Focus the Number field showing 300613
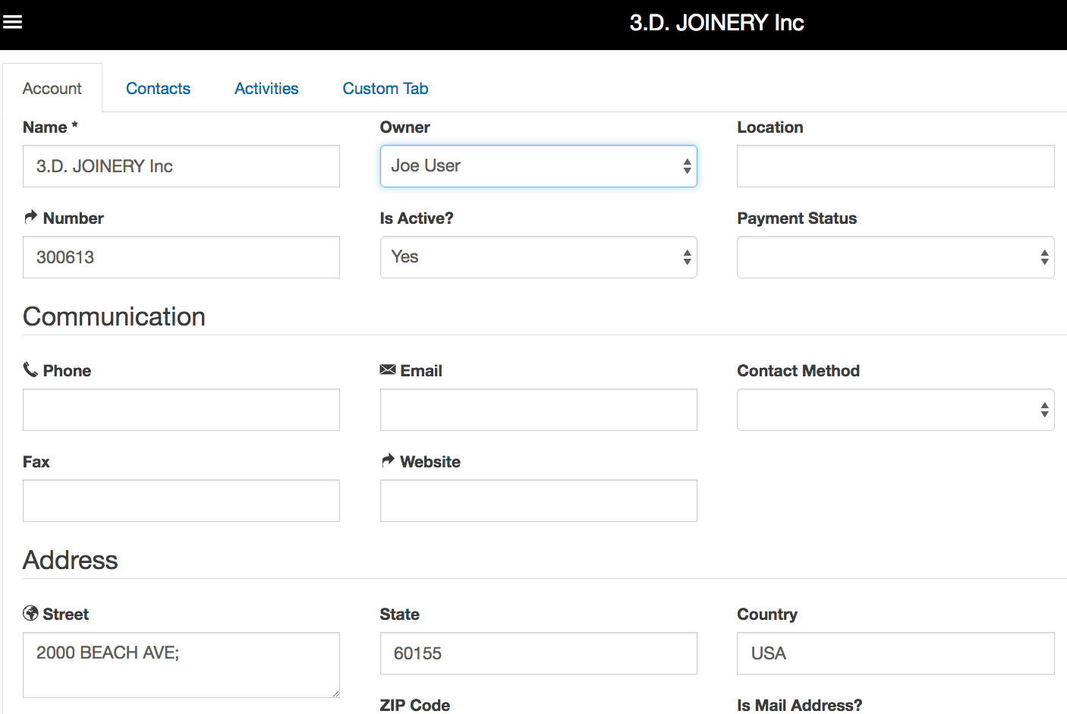This screenshot has height=714, width=1067. click(x=181, y=257)
